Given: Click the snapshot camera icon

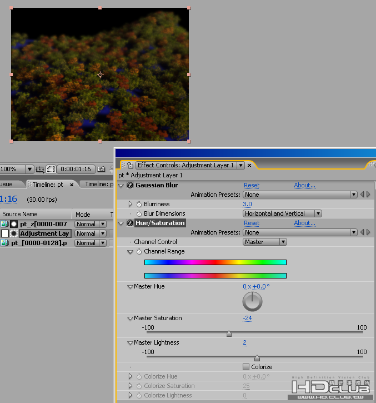Looking at the screenshot, I should point(101,169).
